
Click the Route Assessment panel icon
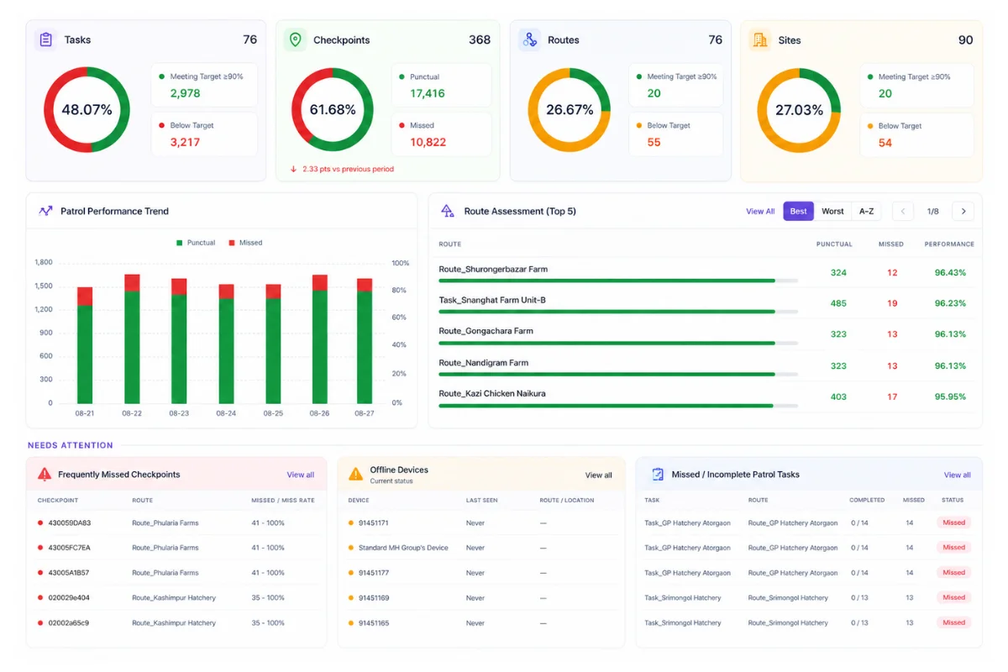pos(448,211)
